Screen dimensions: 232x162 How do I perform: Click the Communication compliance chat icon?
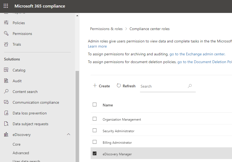[6, 102]
